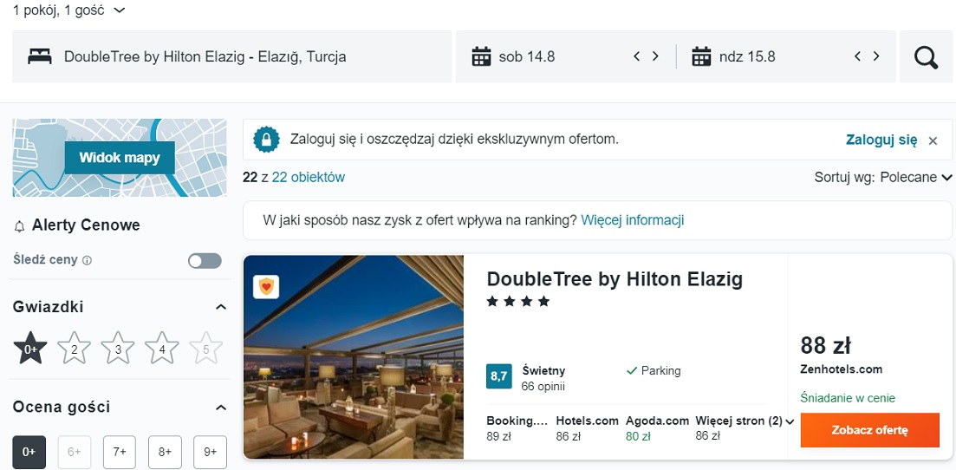Screen dimensions: 956x470
Task: Click the 8,7 rating badge
Action: click(x=498, y=376)
